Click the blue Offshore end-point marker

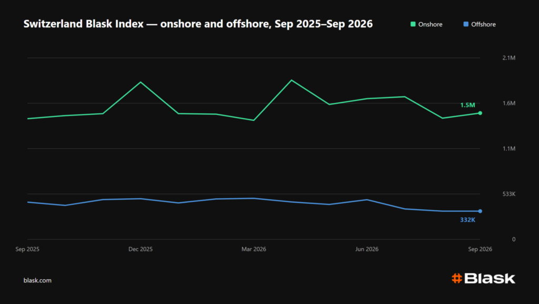480,211
